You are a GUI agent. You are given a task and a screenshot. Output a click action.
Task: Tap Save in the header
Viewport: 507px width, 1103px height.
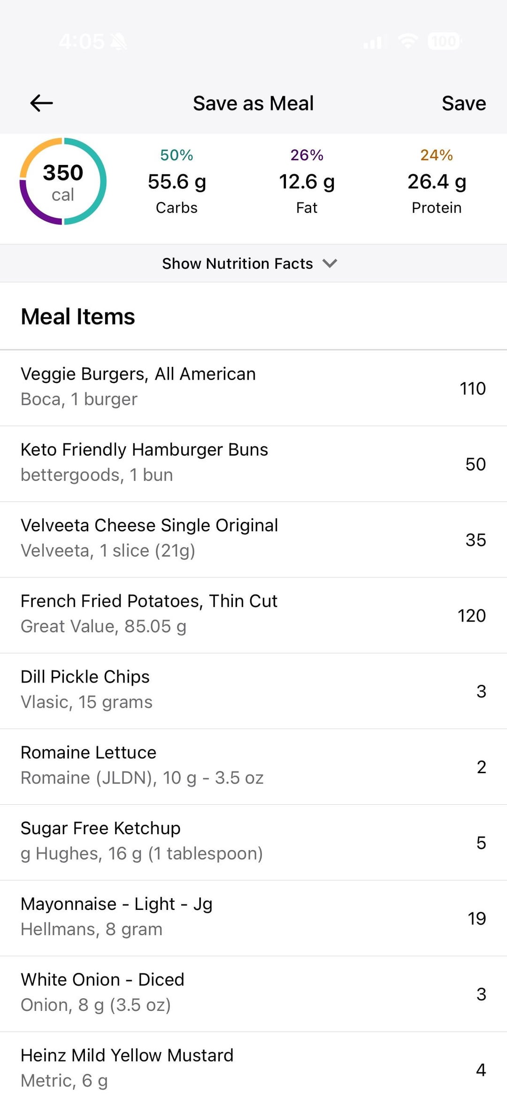[x=463, y=103]
